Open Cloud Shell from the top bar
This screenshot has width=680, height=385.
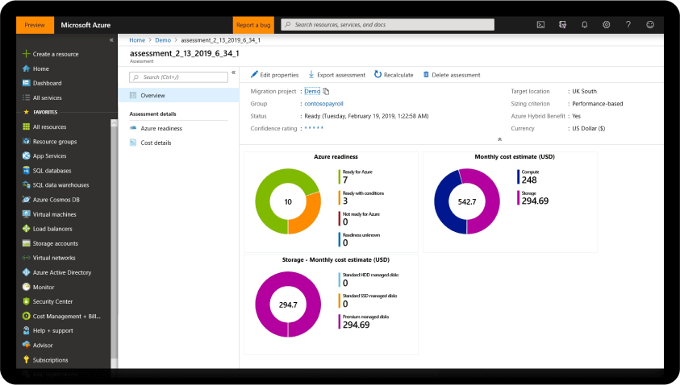(x=542, y=25)
